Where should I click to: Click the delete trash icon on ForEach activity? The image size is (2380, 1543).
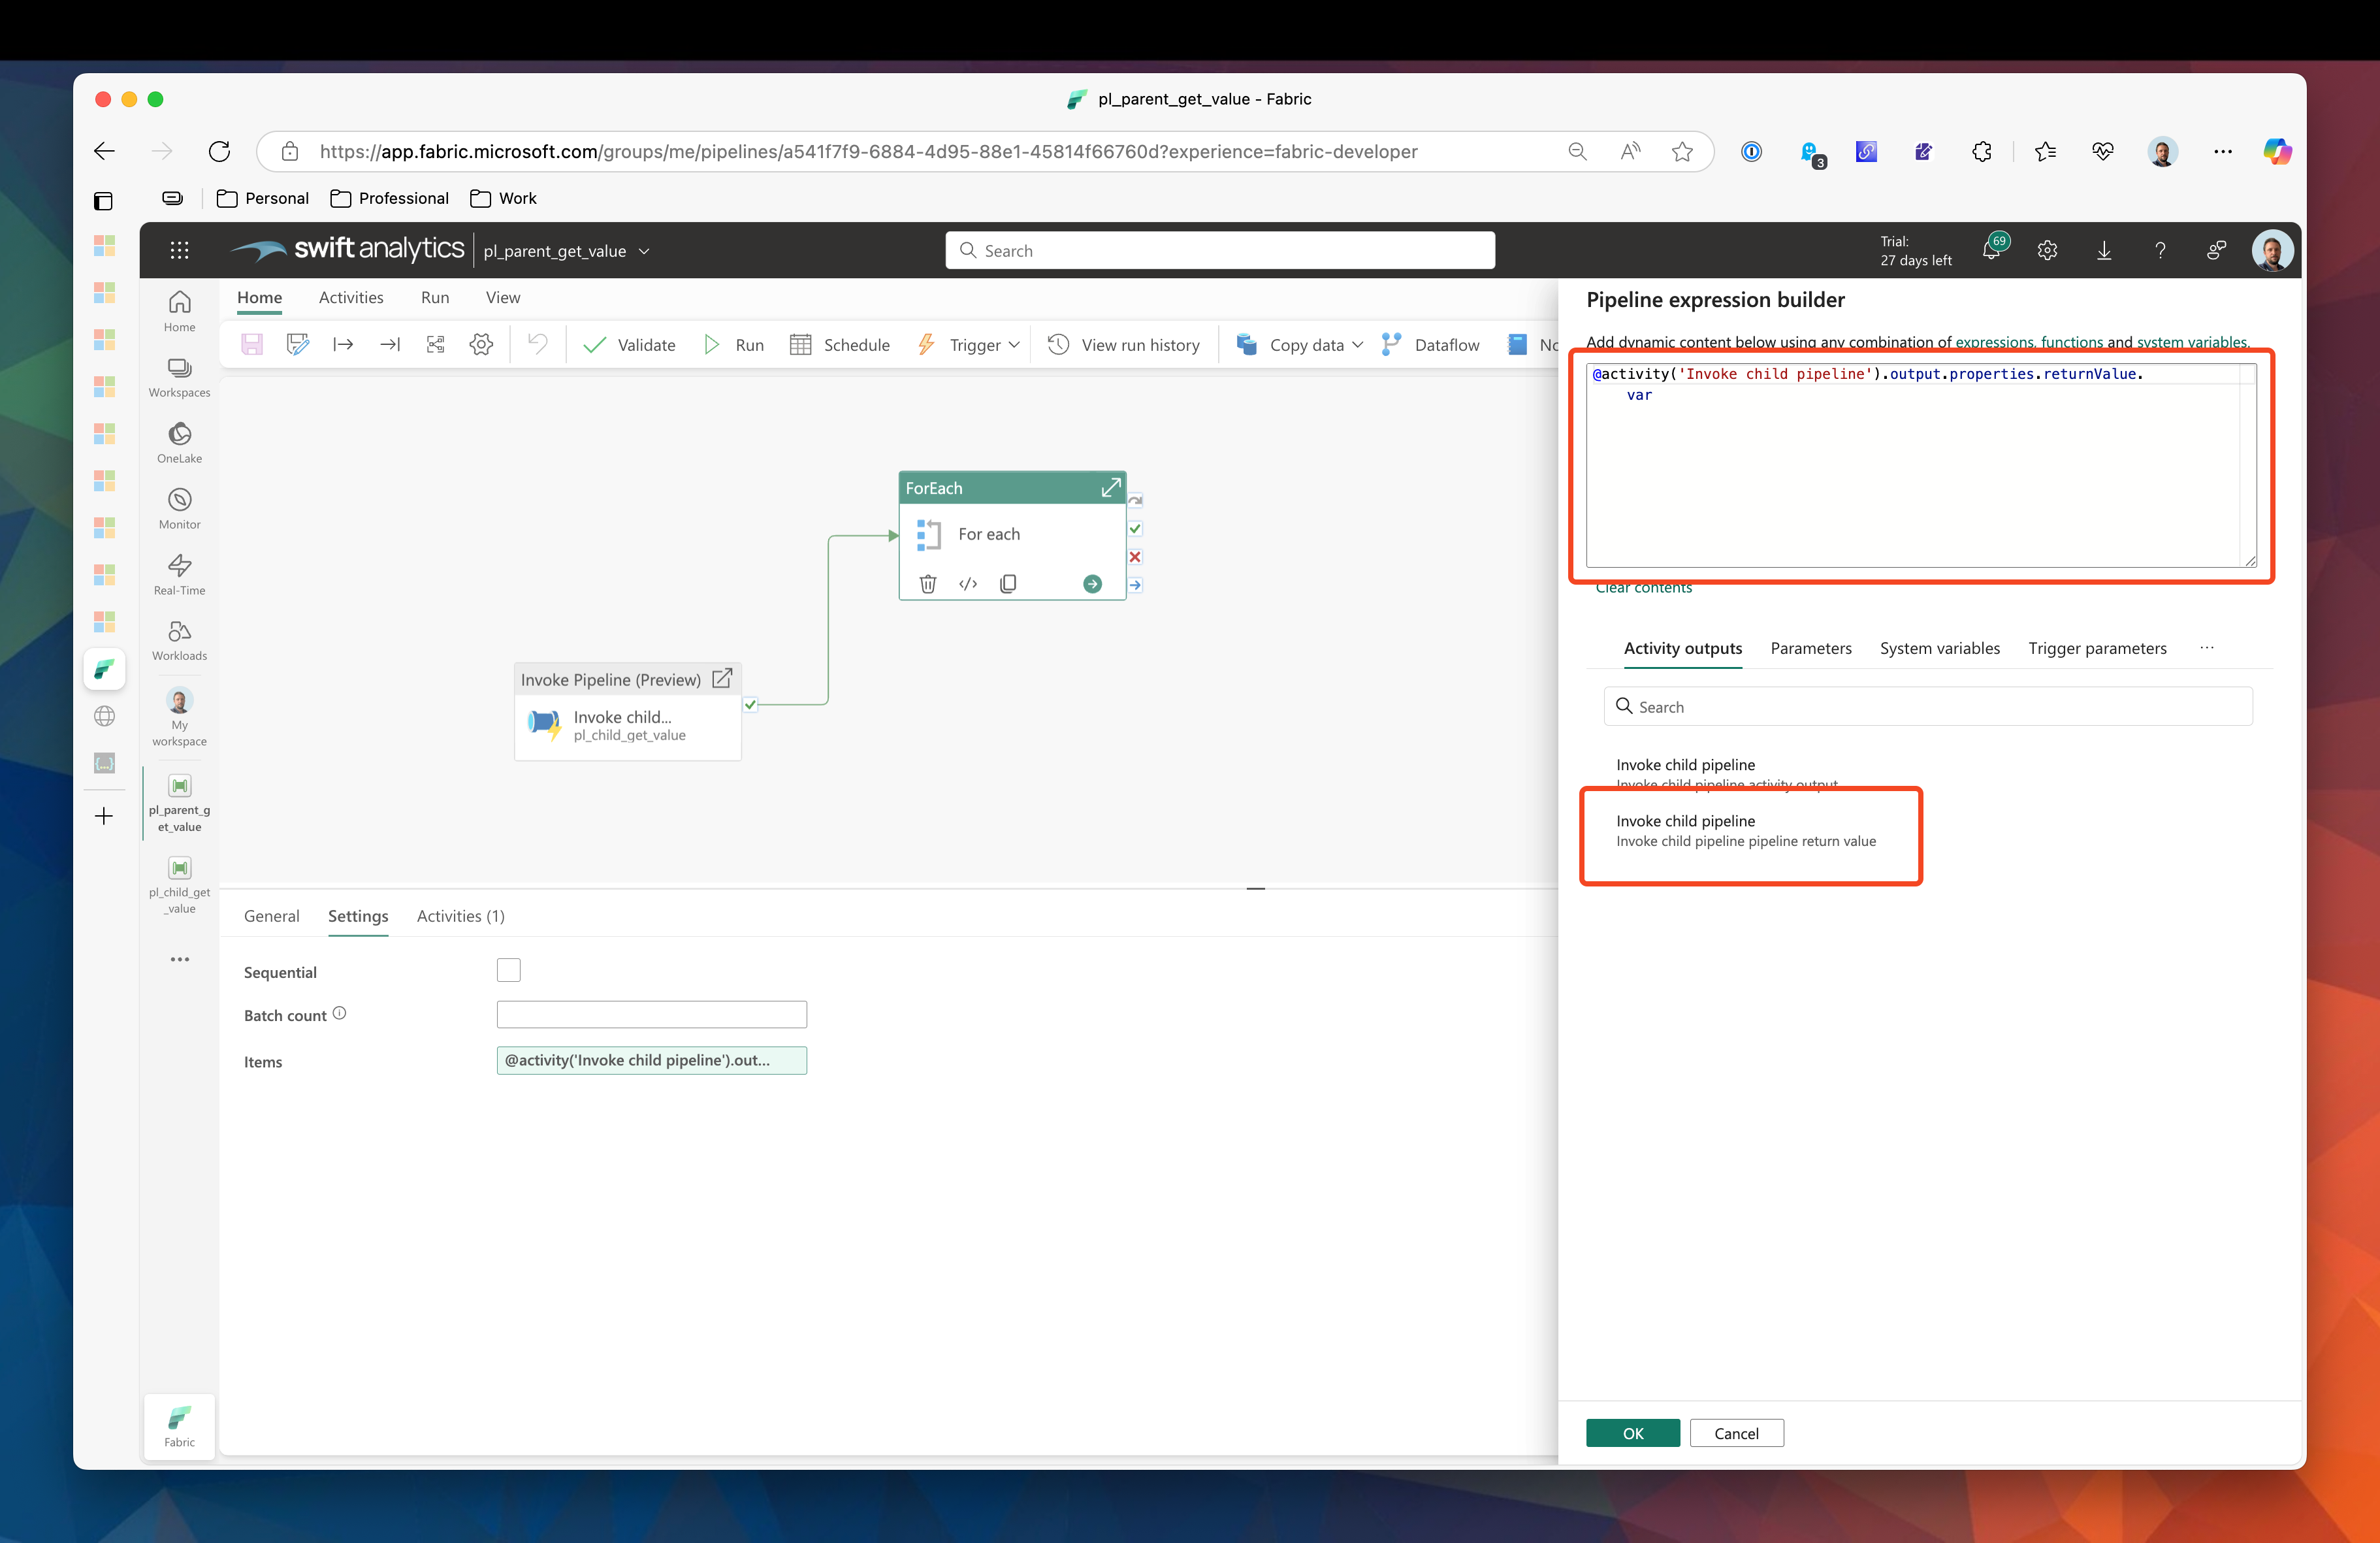tap(927, 584)
